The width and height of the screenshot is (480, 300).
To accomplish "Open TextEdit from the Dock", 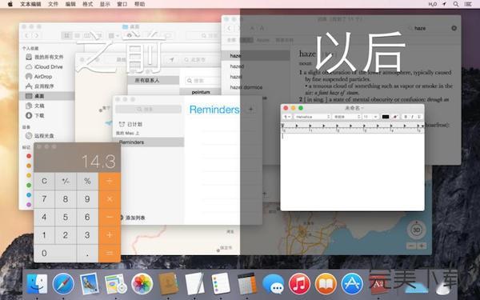I will 194,284.
